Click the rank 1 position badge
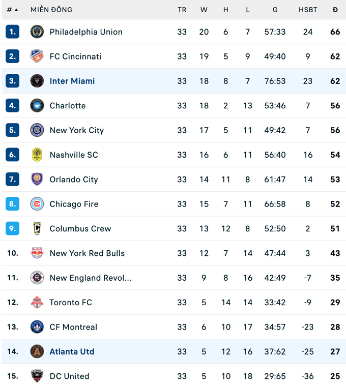The image size is (346, 384). coord(13,32)
